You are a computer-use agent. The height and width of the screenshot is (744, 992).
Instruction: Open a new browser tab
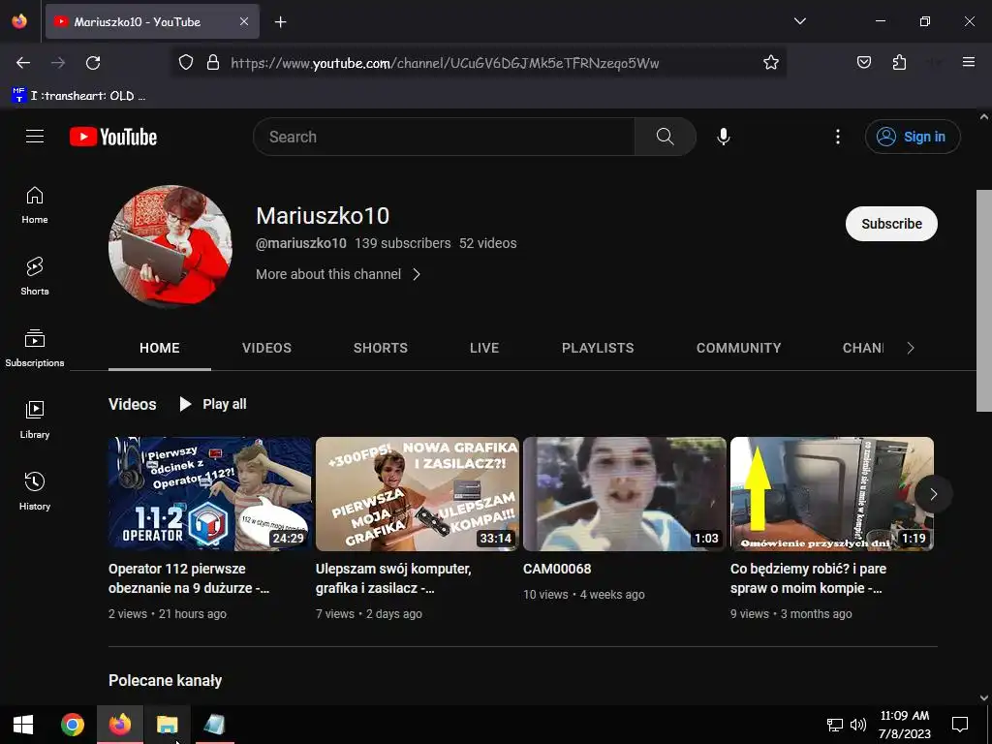point(280,22)
